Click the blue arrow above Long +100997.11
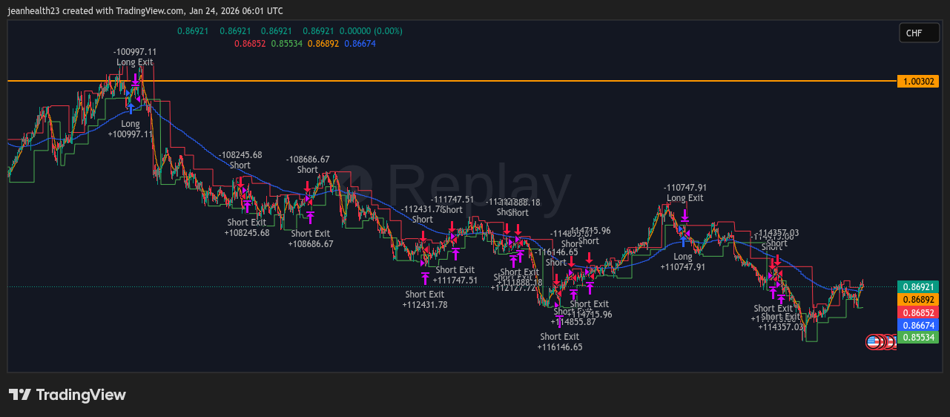The width and height of the screenshot is (950, 417). click(x=131, y=108)
